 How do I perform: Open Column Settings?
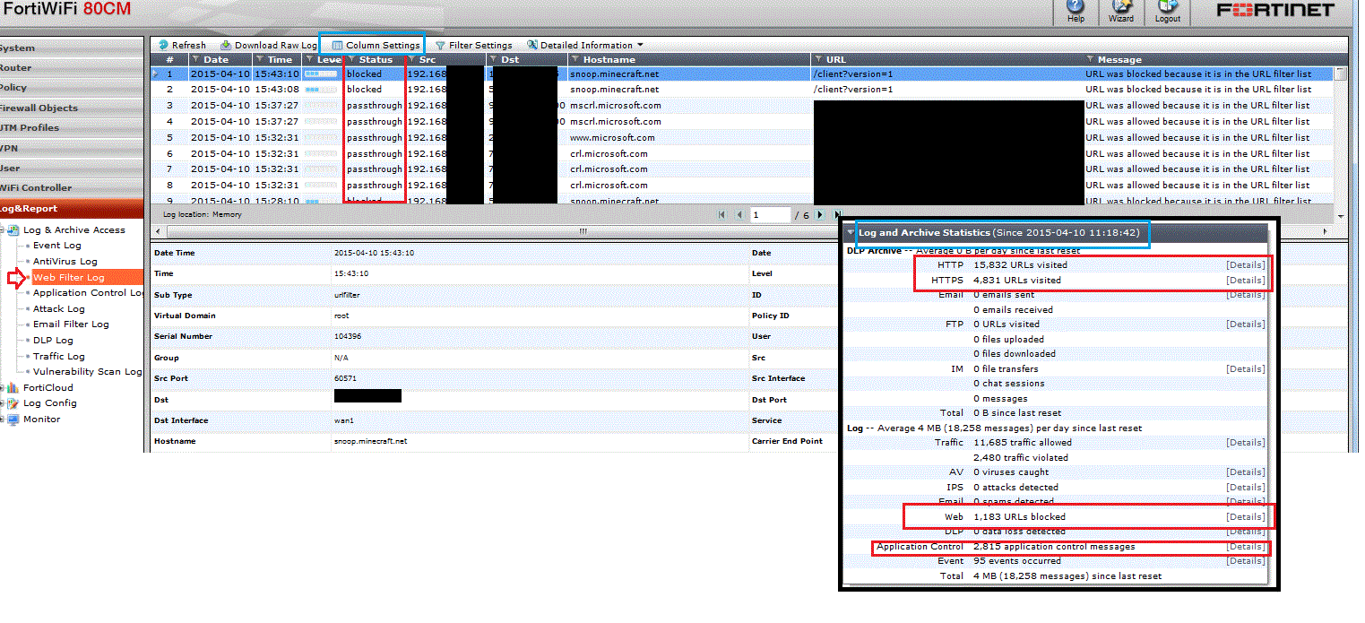tap(376, 45)
